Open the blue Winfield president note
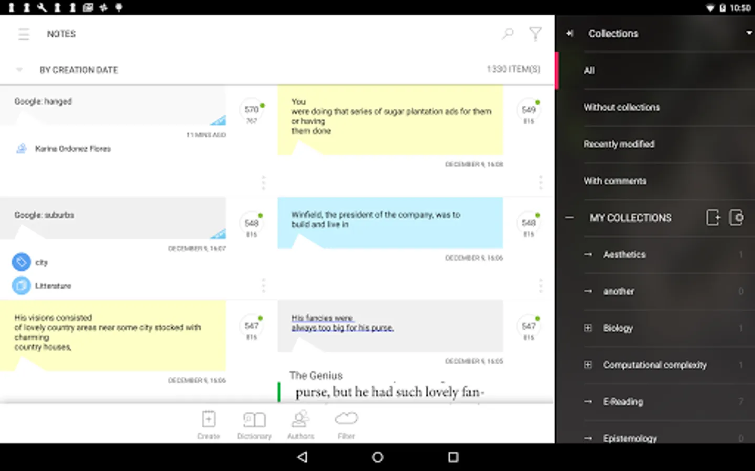 tap(390, 222)
